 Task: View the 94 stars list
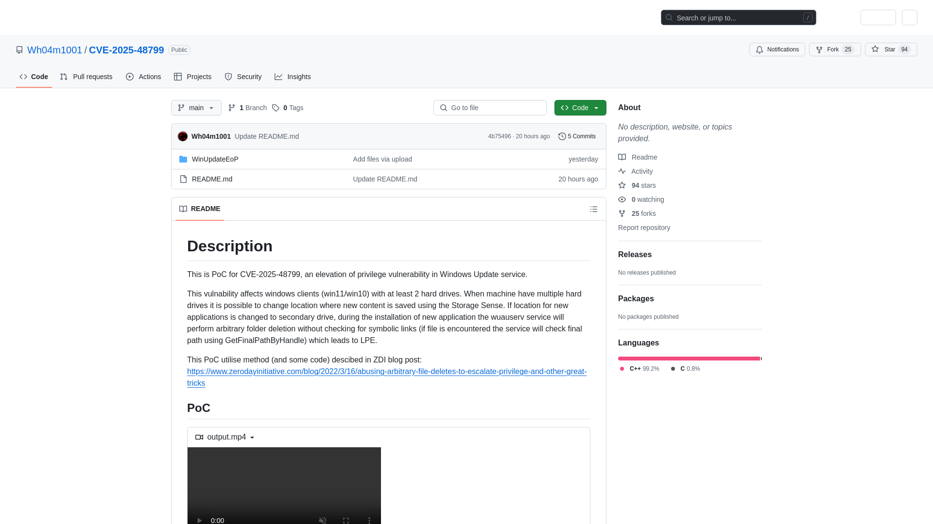point(637,185)
